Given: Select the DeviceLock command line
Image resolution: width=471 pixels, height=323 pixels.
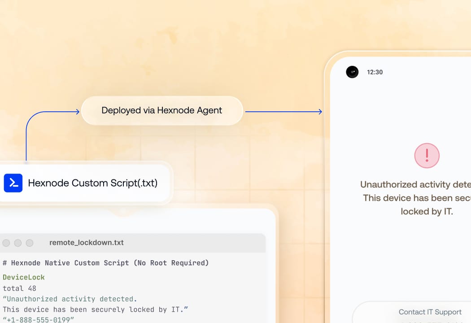Looking at the screenshot, I should [24, 277].
